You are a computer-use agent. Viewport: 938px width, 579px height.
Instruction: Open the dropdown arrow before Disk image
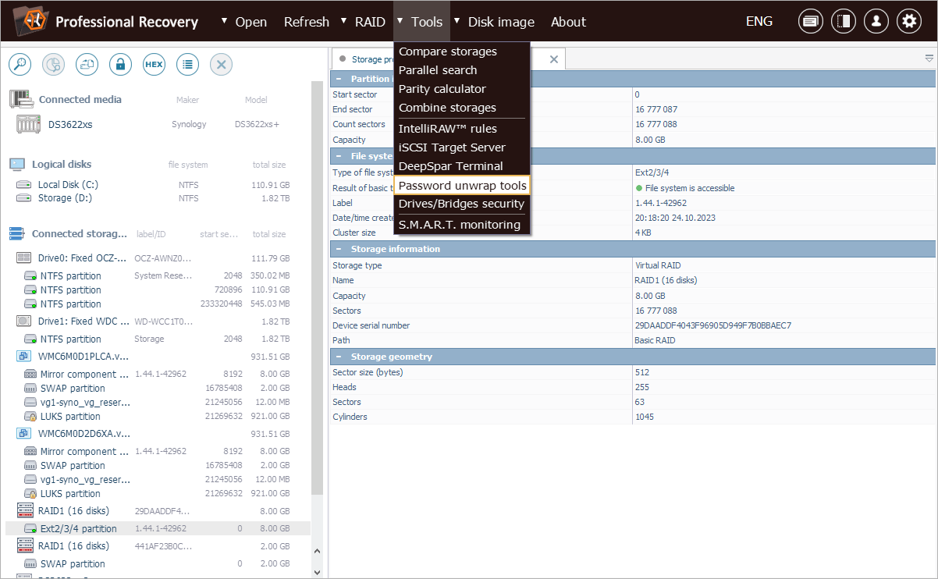(457, 21)
